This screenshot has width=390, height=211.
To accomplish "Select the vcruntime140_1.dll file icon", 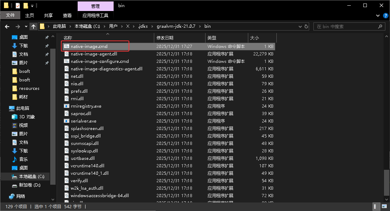I will pyautogui.click(x=66, y=173).
